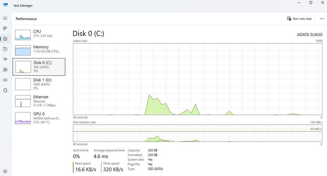Screen dimensions: 327x176
Task: Click the Disk transfer rate graph
Action: pos(198,133)
